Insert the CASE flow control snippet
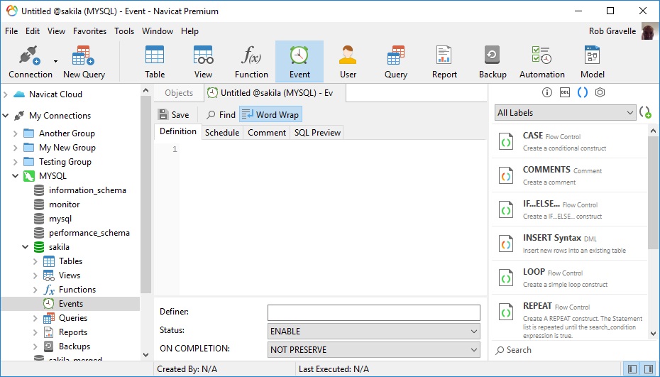The image size is (660, 377). click(569, 141)
